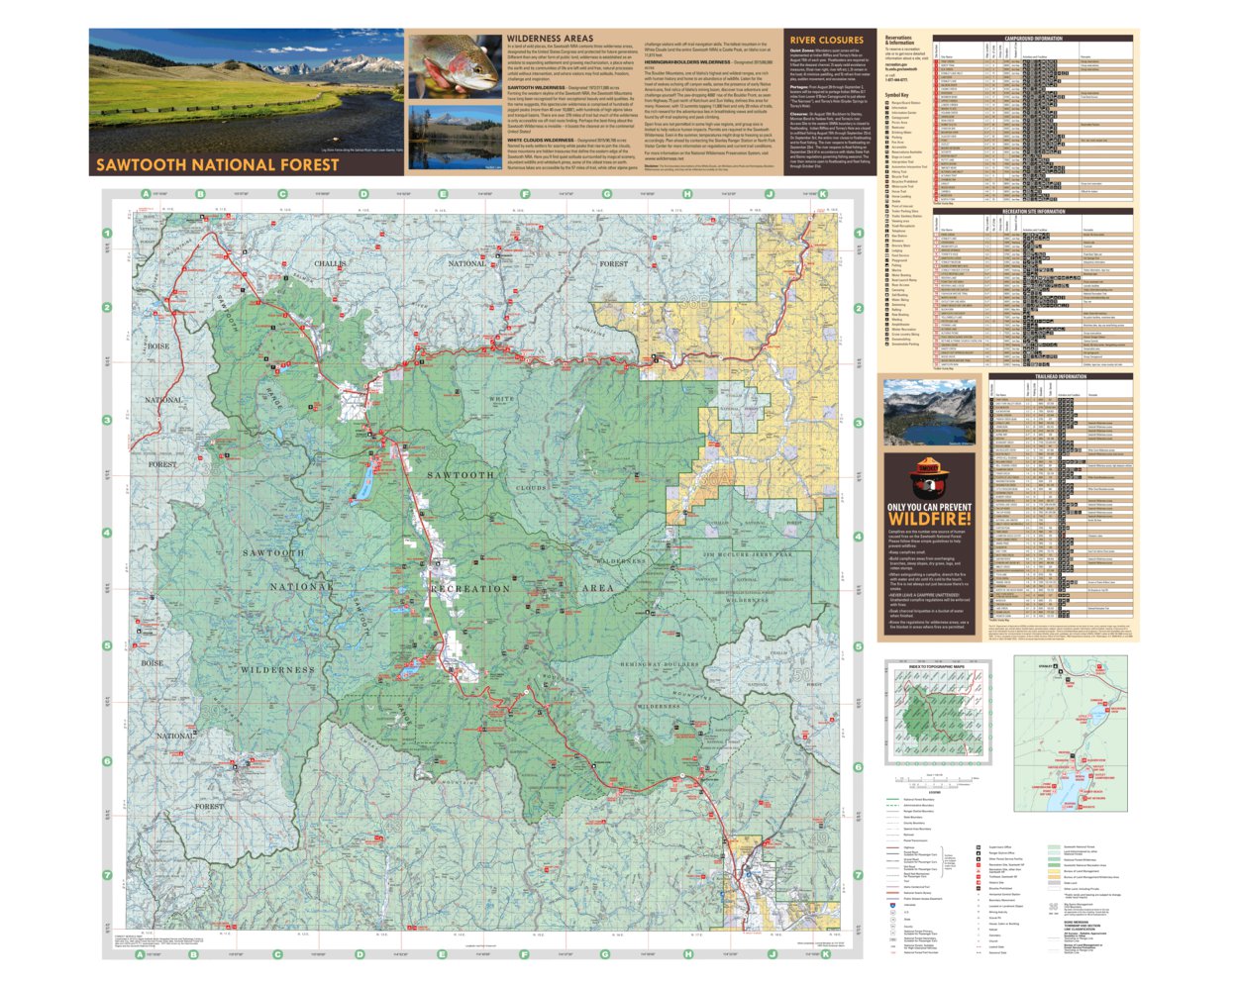Click the Historic Site icon in the legend

coord(979,882)
